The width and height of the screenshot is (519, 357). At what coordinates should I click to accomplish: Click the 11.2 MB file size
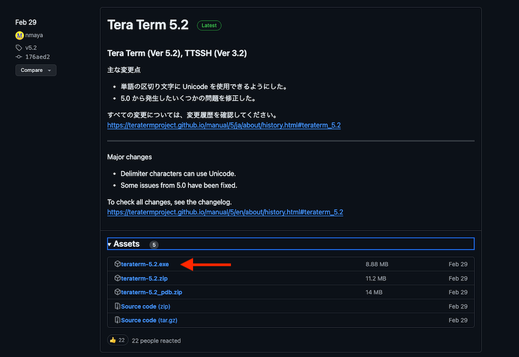(x=376, y=278)
